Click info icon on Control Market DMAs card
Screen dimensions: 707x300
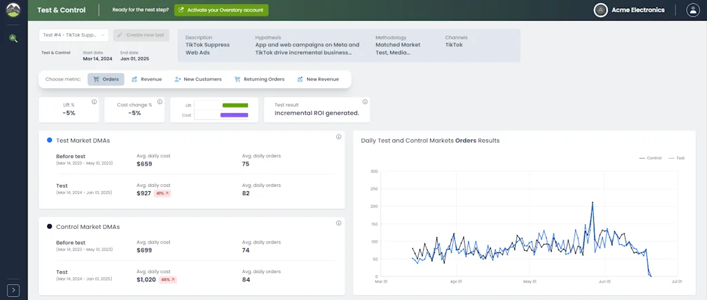pos(338,223)
